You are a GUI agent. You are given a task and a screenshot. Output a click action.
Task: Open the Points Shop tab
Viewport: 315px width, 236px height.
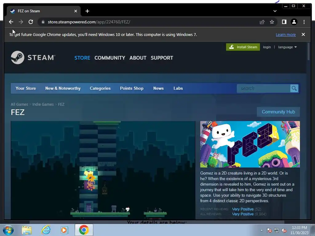coord(132,88)
